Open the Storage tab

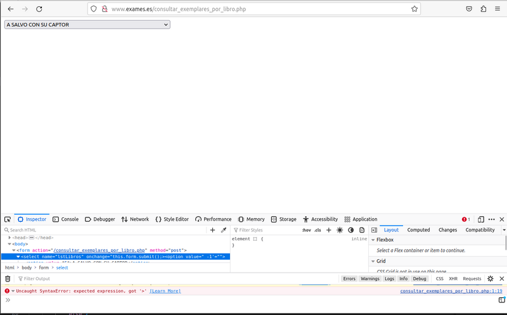[x=283, y=219]
